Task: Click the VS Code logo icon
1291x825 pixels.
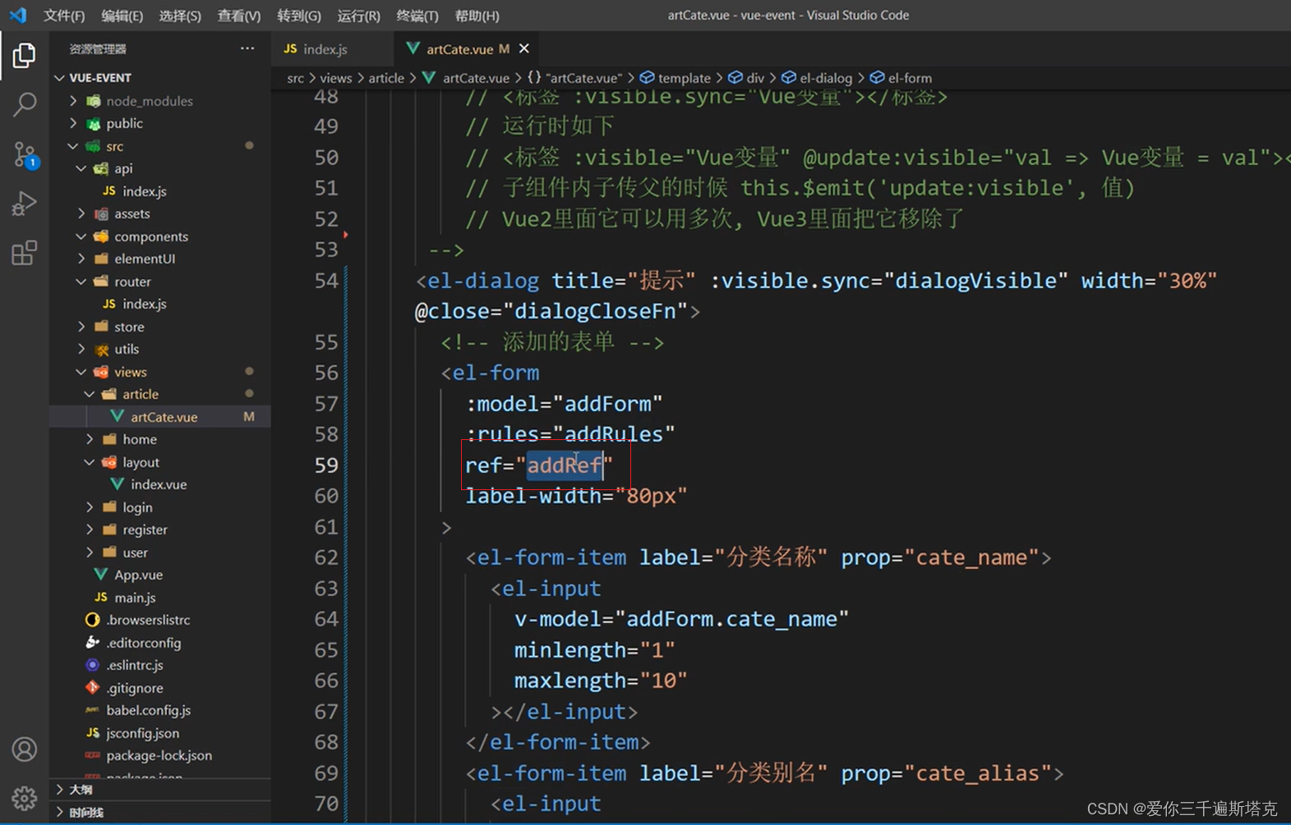Action: (17, 15)
